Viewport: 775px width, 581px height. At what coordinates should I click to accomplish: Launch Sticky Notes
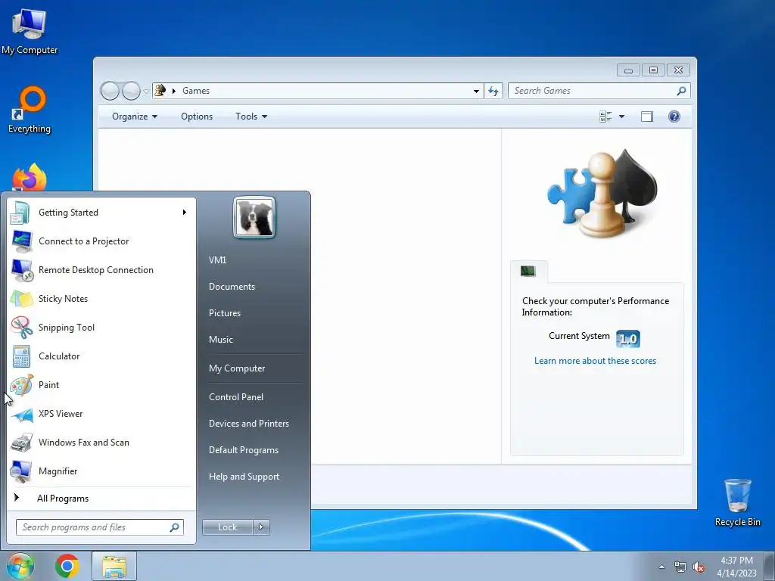coord(101,298)
